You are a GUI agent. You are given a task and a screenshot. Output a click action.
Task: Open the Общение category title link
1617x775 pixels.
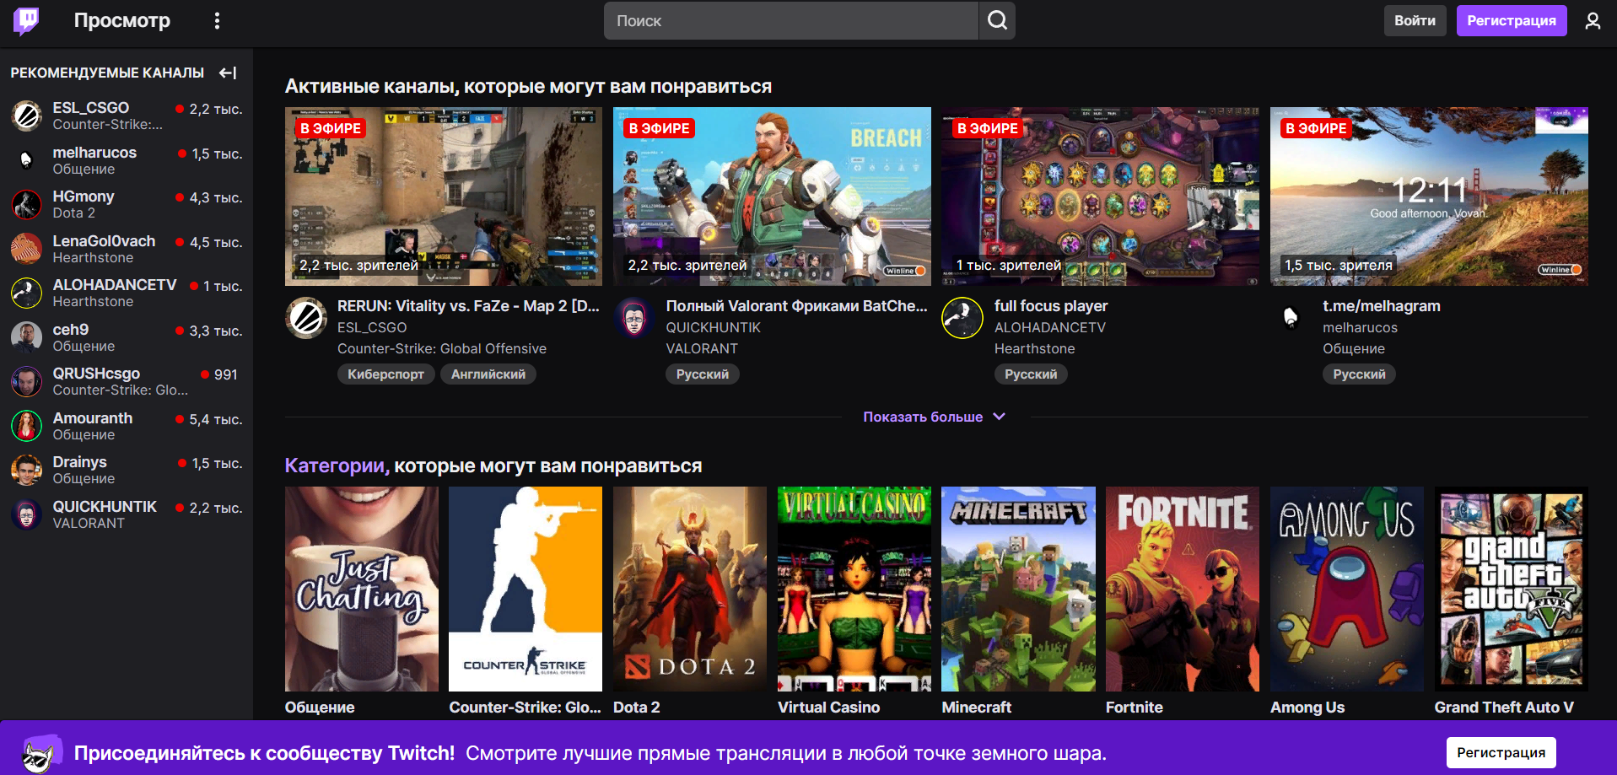320,708
